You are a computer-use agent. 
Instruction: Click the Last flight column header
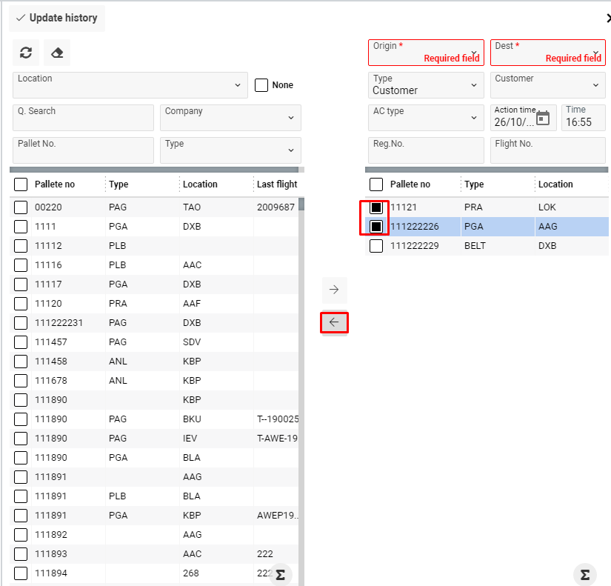276,184
